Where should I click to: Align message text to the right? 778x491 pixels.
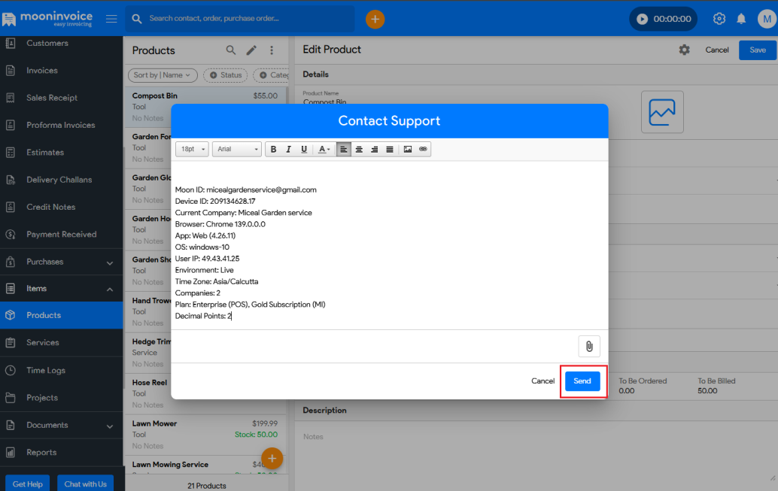(374, 150)
